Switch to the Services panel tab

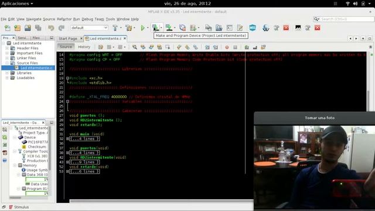coord(22,38)
